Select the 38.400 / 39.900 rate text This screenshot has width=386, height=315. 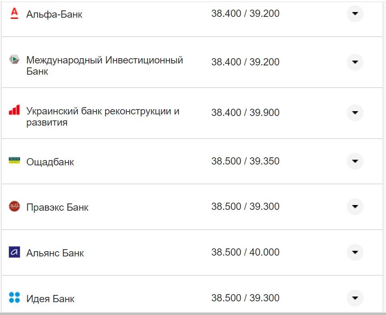246,112
